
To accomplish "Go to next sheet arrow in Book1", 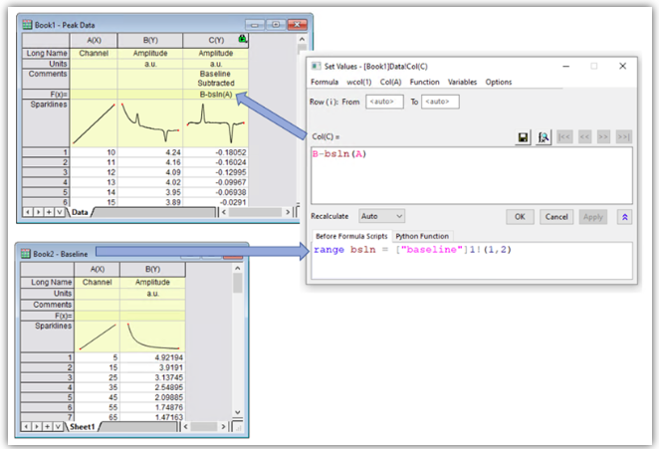I will [38, 212].
